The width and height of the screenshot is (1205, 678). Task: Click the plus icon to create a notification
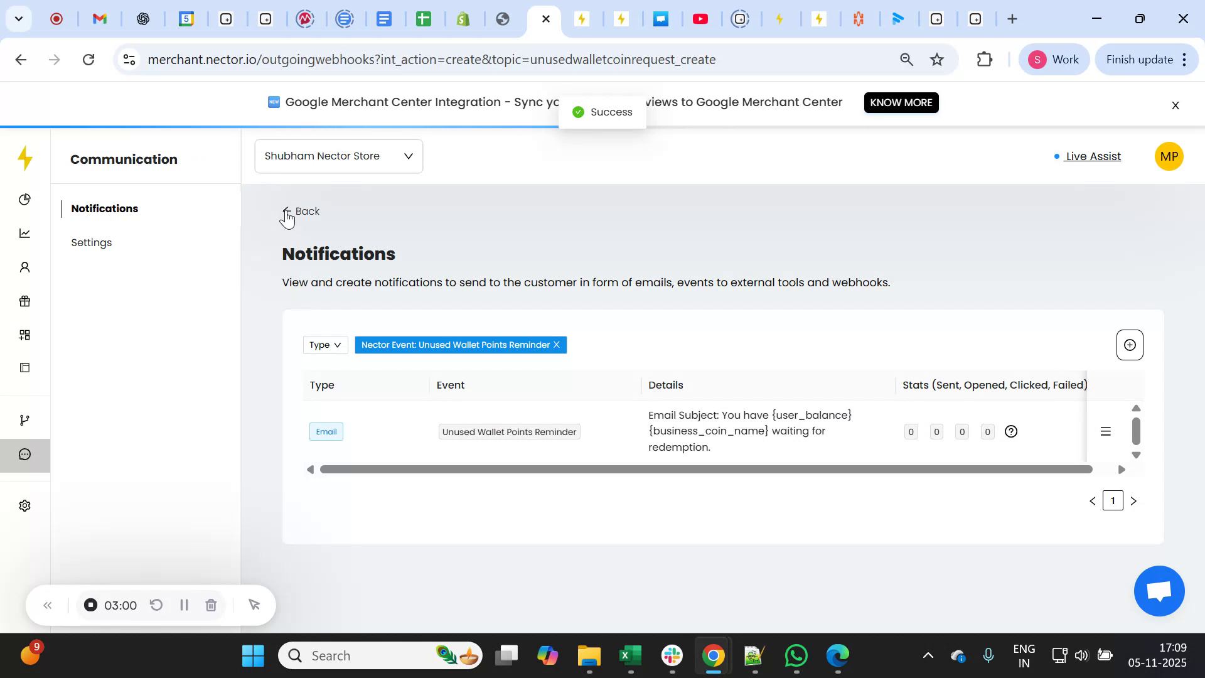[x=1130, y=345]
